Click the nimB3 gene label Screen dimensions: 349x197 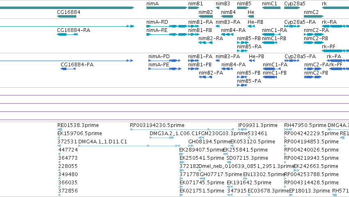223,4
